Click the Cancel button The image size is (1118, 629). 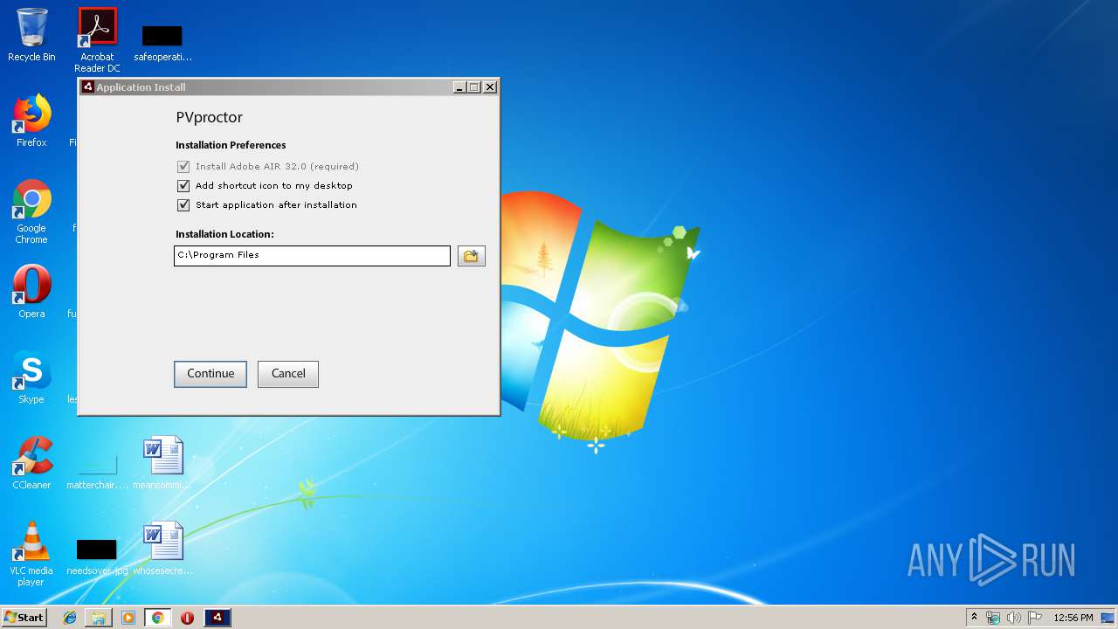(288, 374)
